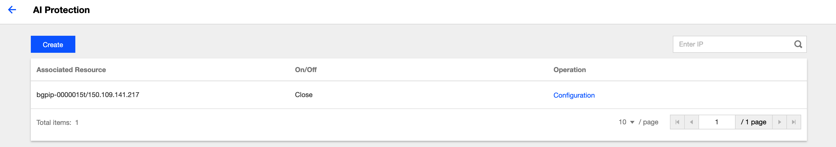The image size is (836, 147).
Task: Go to the next page
Action: pos(779,122)
